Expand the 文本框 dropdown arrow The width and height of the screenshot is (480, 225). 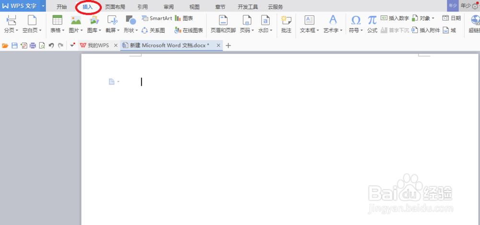click(x=318, y=31)
